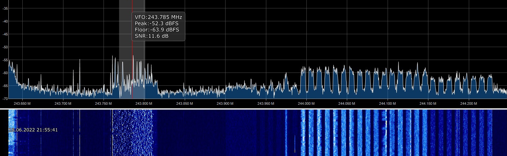Click the -50 dB scale label
This screenshot has height=156, width=507.
pos(5,47)
